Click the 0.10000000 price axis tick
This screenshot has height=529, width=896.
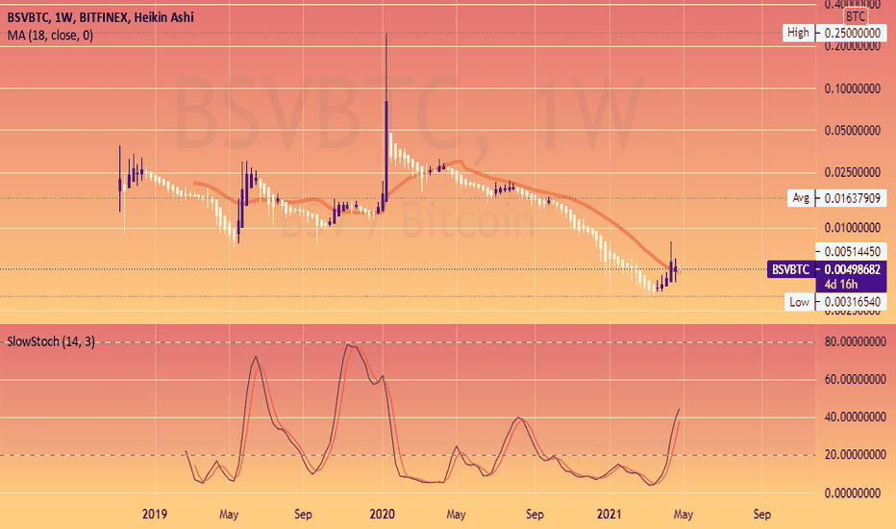pyautogui.click(x=852, y=88)
